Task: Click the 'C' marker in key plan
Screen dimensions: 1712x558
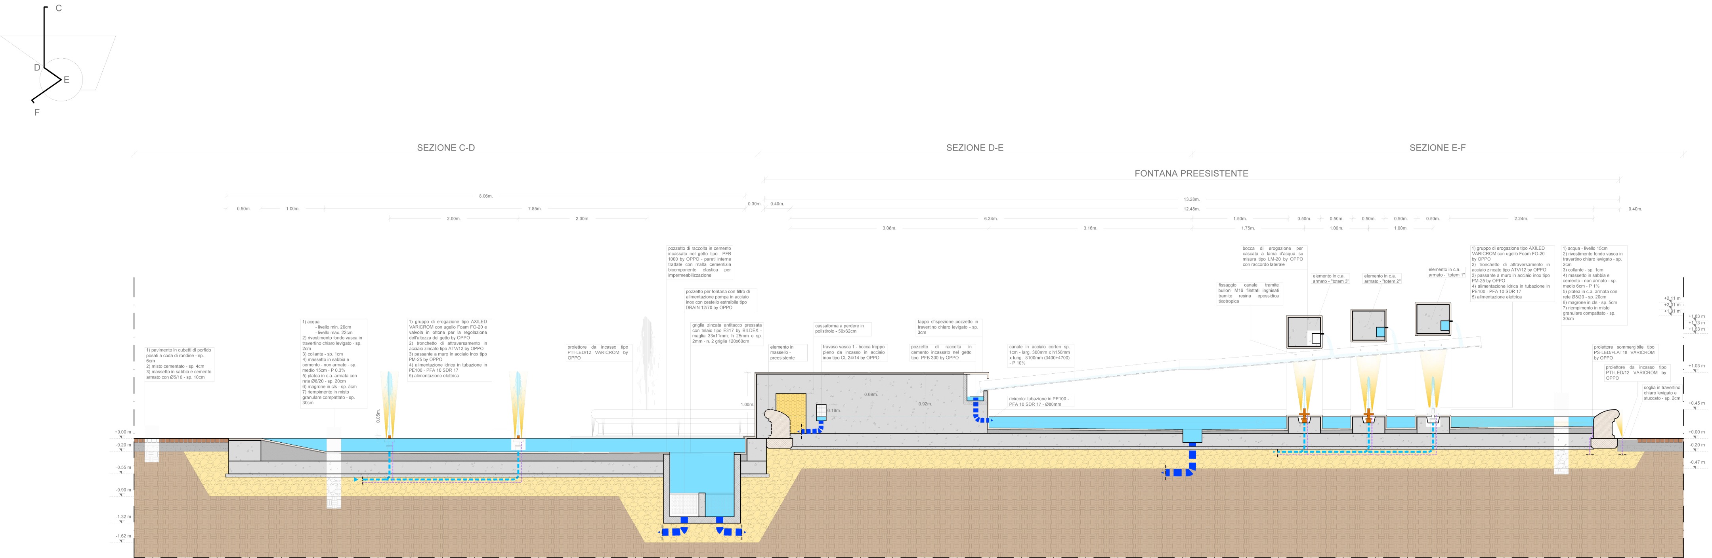Action: [59, 8]
